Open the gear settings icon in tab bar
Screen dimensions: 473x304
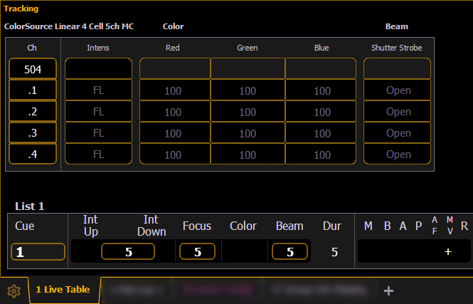click(x=13, y=290)
